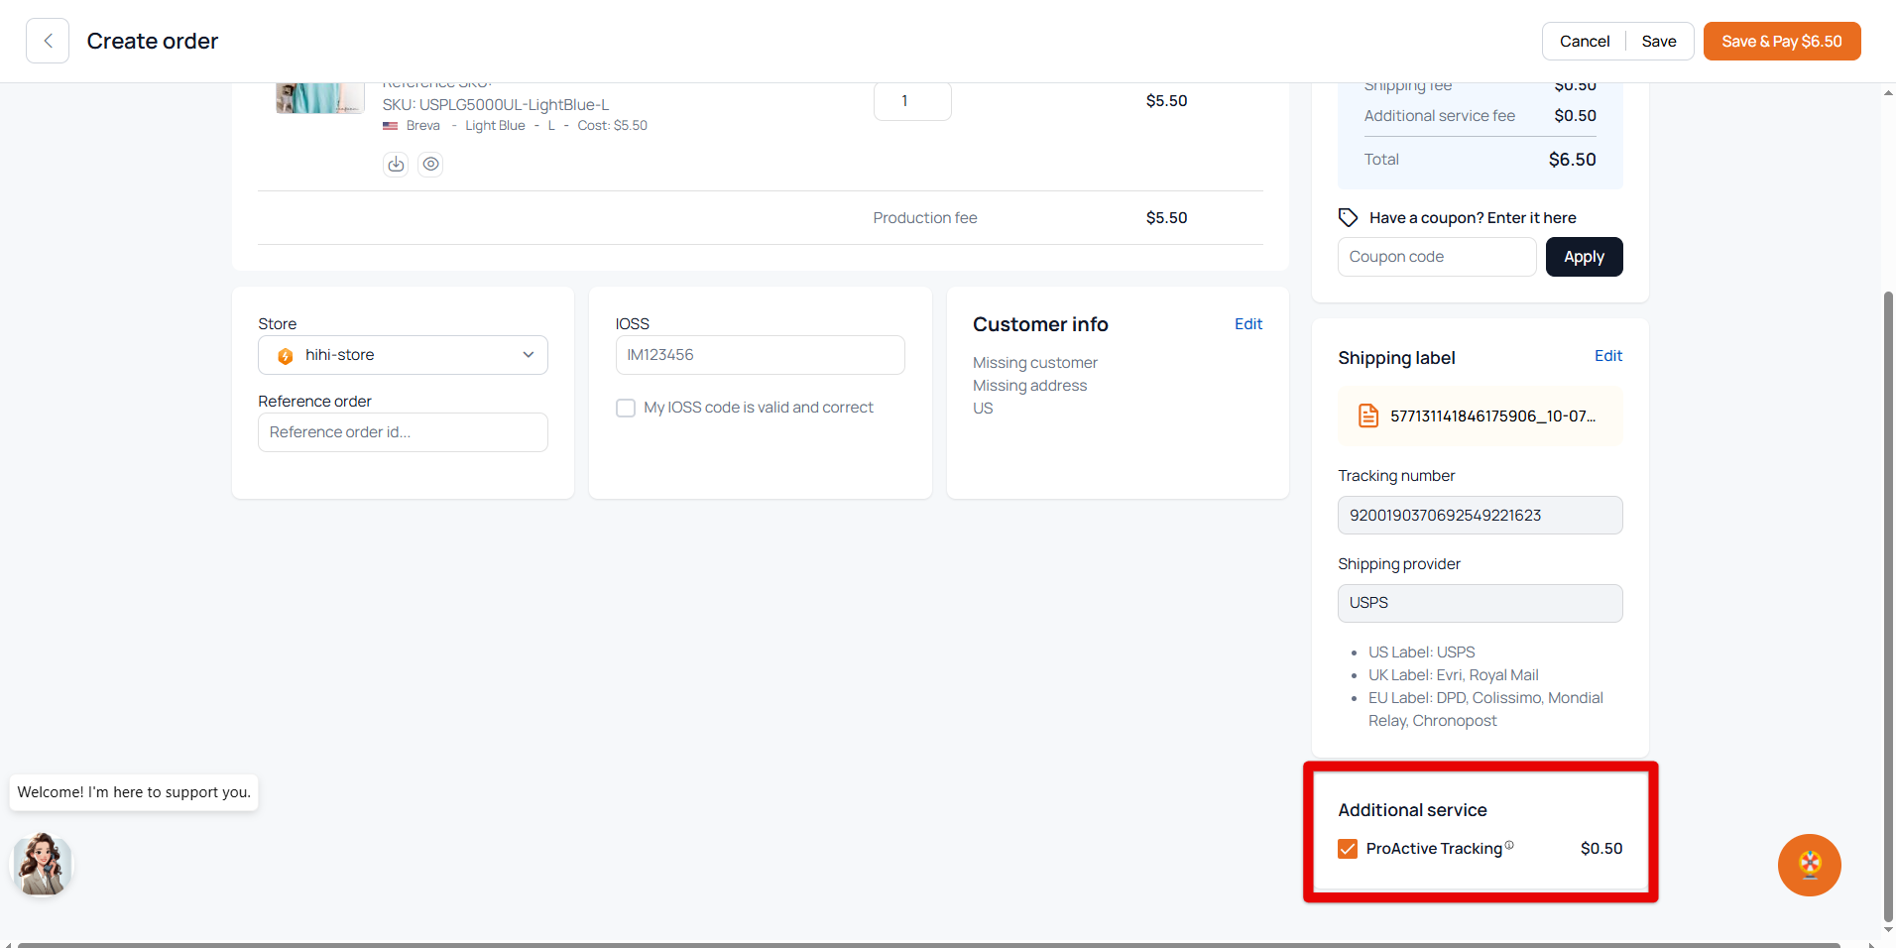Image resolution: width=1896 pixels, height=948 pixels.
Task: Click the eye preview icon under product
Action: pos(430,165)
